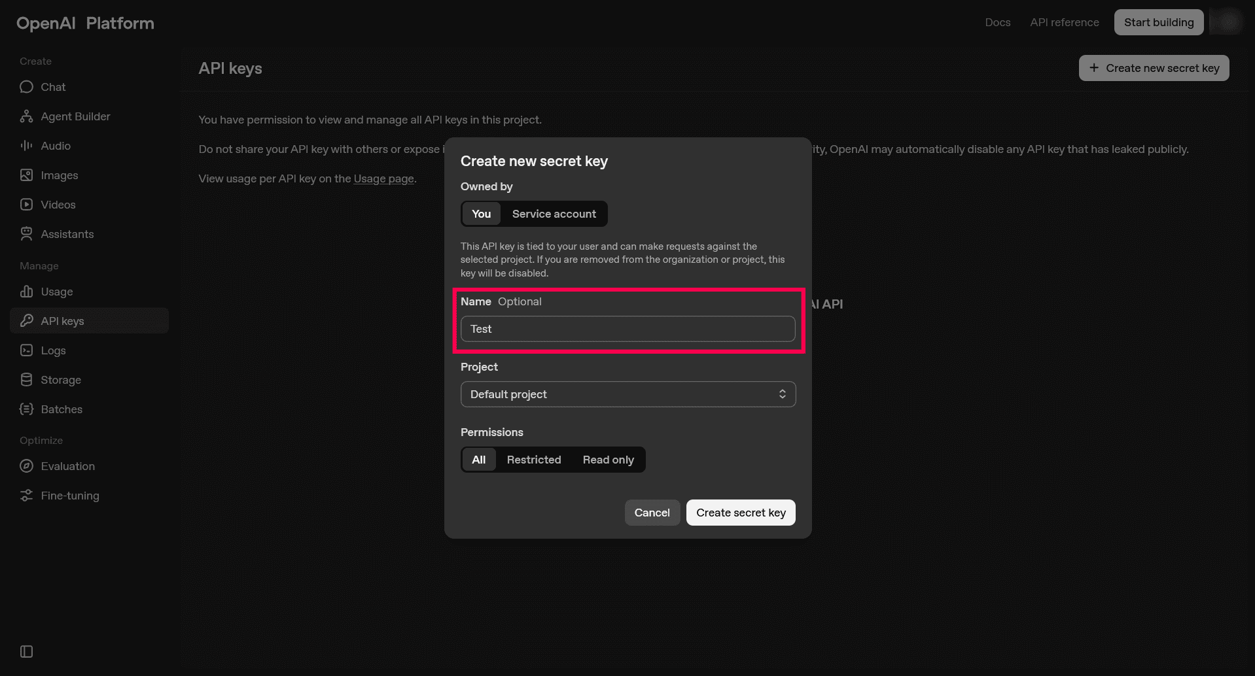Click the Images sidebar icon

26,175
